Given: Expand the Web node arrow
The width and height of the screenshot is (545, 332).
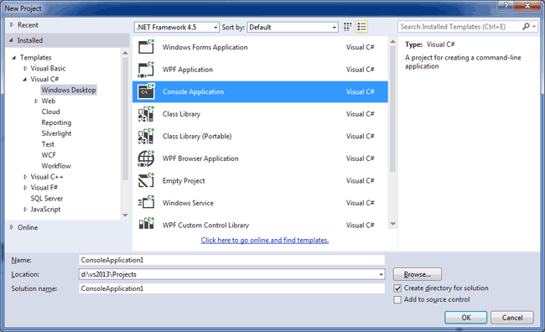Looking at the screenshot, I should (x=36, y=101).
